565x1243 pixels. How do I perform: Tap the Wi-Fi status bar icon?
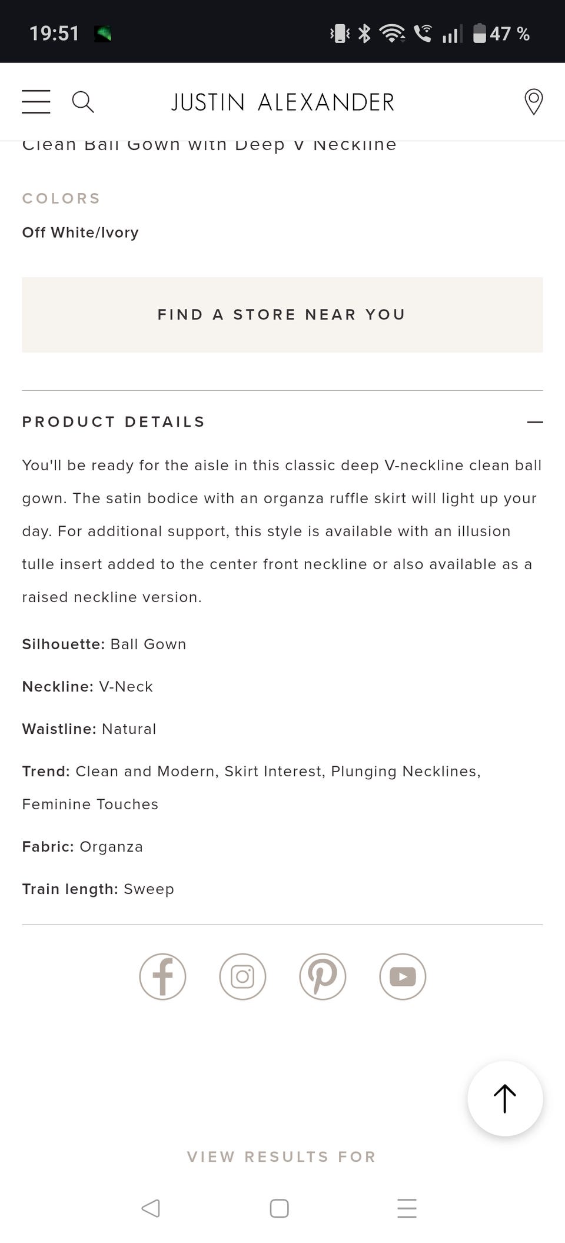[392, 34]
